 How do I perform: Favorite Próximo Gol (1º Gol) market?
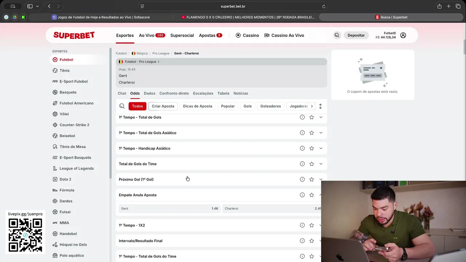[x=312, y=179]
